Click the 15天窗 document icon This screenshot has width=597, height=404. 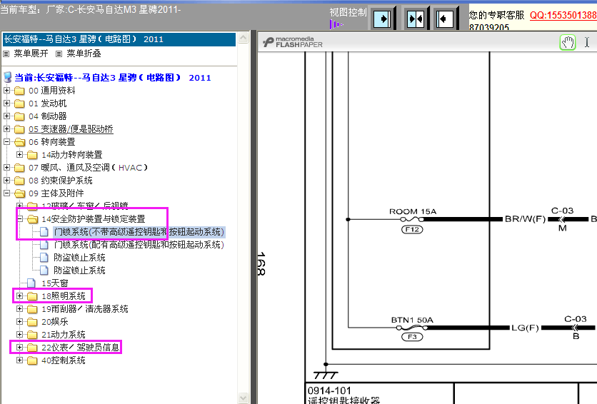click(x=31, y=283)
